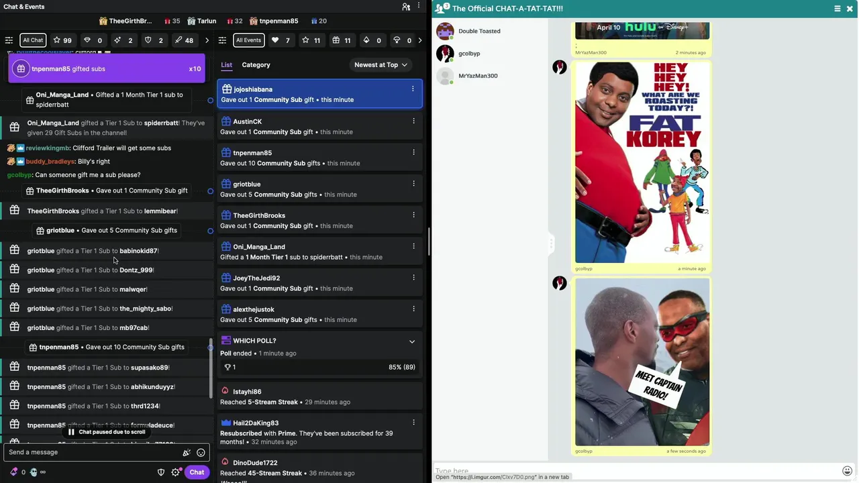Open options menu for TheeGirthBrooks event
Viewport: 859px width, 483px height.
coord(413,215)
